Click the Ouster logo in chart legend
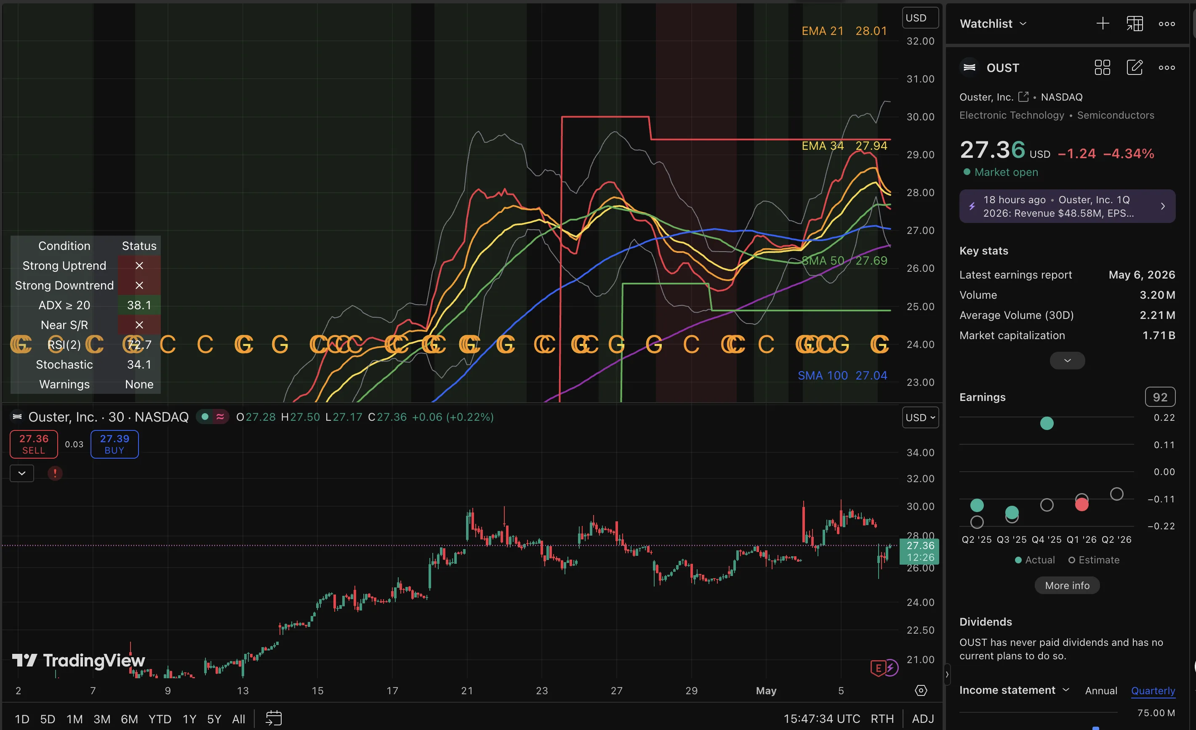Viewport: 1196px width, 730px height. pyautogui.click(x=17, y=417)
